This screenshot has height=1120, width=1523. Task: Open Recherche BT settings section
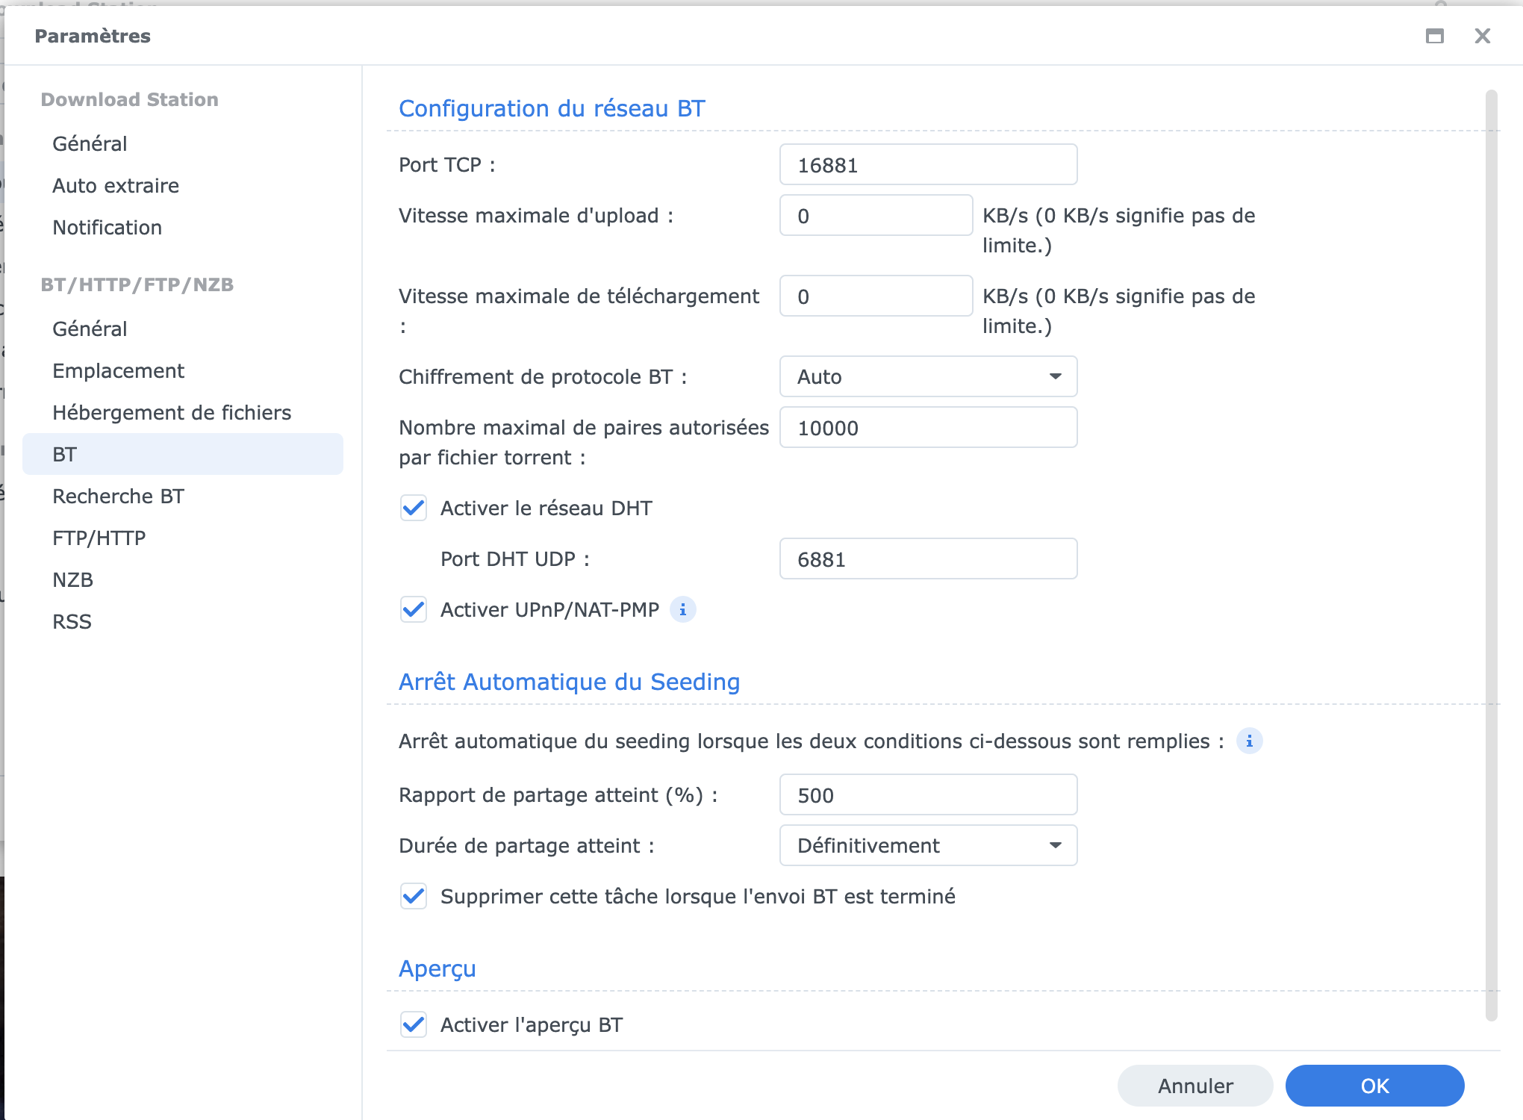pyautogui.click(x=118, y=497)
